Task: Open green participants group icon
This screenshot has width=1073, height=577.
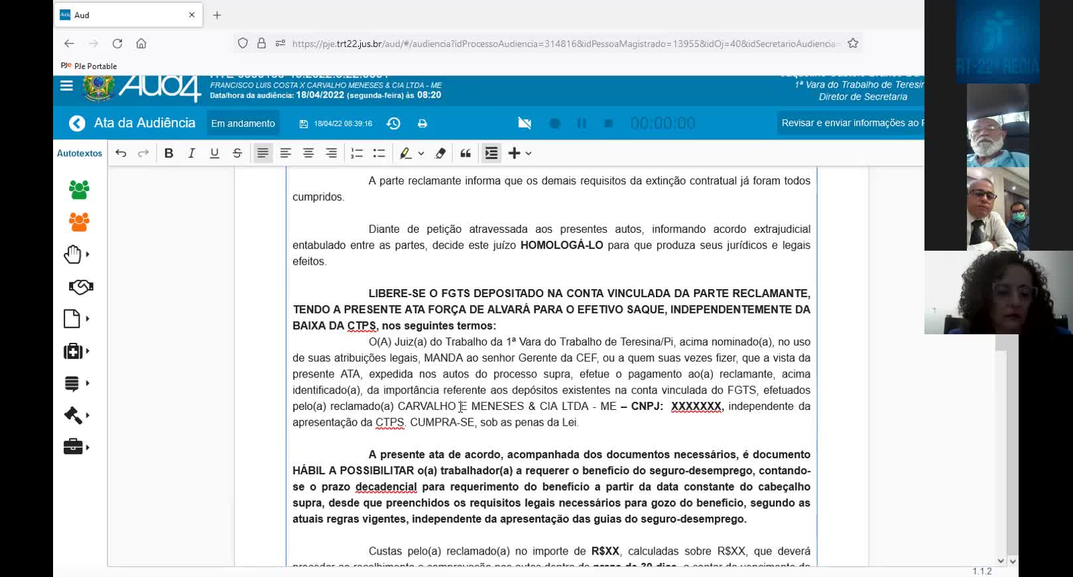Action: pos(79,190)
